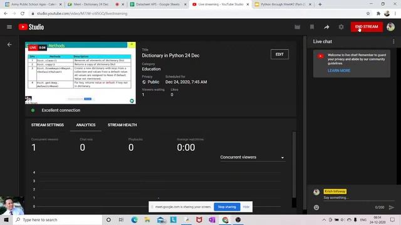The height and width of the screenshot is (225, 401).
Task: Open the volume icon in system tray
Action: coord(343,219)
